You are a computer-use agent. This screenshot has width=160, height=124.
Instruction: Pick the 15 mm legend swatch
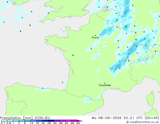coord(39,121)
